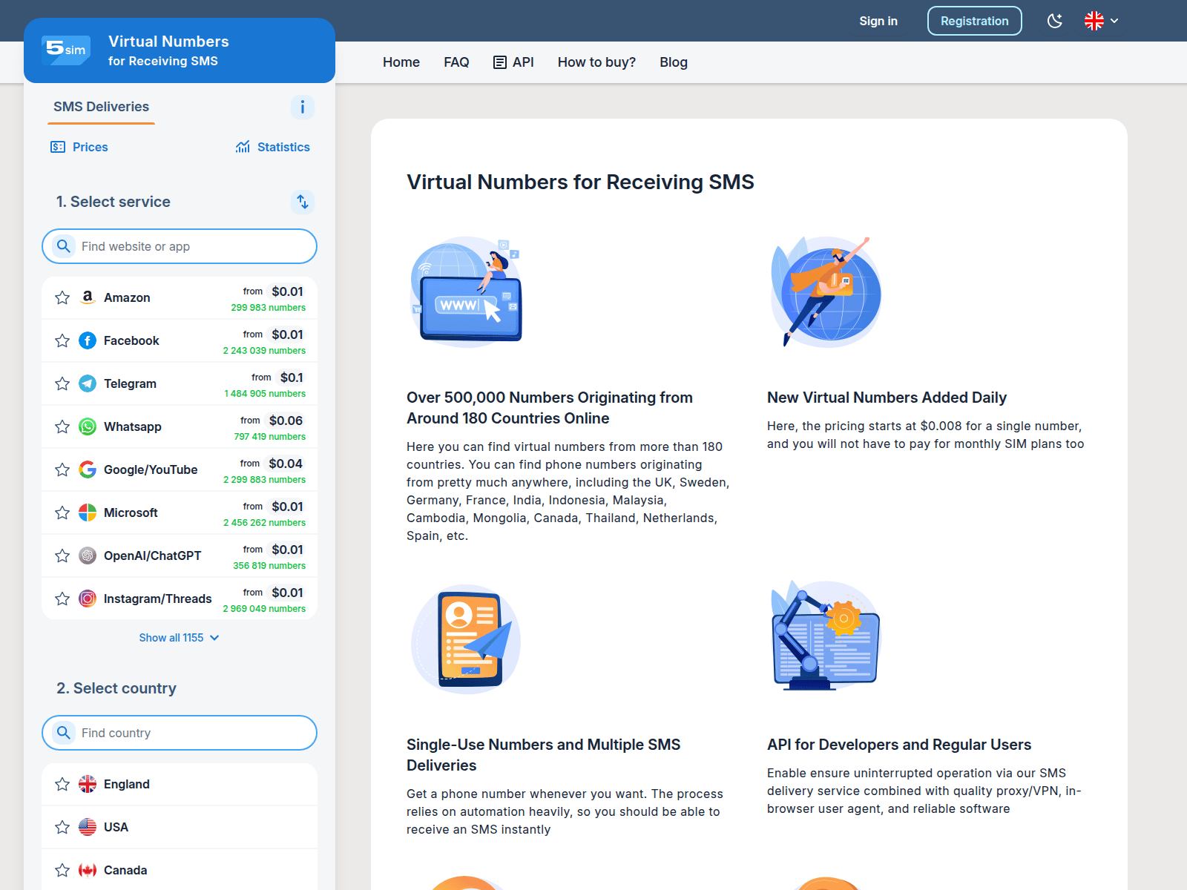This screenshot has height=890, width=1187.
Task: Click the Telegram service icon
Action: (x=88, y=383)
